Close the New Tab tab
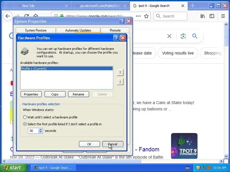This screenshot has width=230, height=172. click(66, 6)
